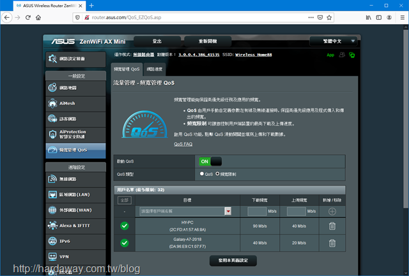Screen dimensions: 409x276
Task: Click the firmware version 3.0.0.4.386_41535 link
Action: [199, 55]
